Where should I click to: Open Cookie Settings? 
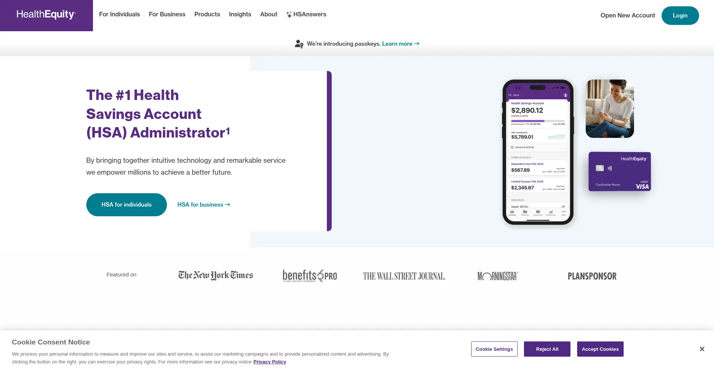click(494, 349)
